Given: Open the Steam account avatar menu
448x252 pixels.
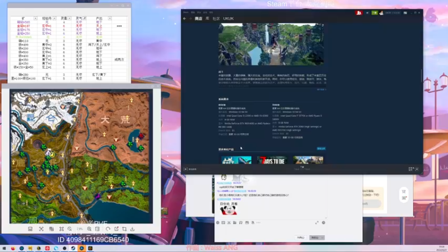Looking at the screenshot, I should click(x=381, y=12).
